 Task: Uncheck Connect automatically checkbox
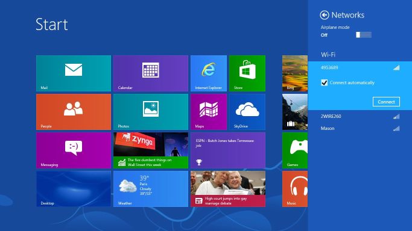pyautogui.click(x=325, y=83)
